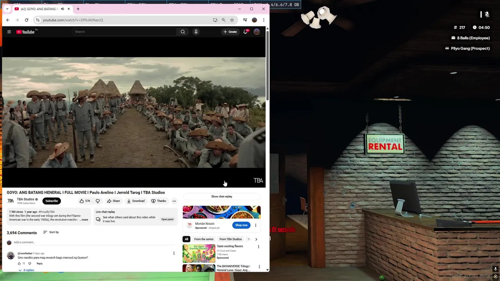This screenshot has width=500, height=281.
Task: Click the page scrollbar down arrow
Action: [267, 270]
